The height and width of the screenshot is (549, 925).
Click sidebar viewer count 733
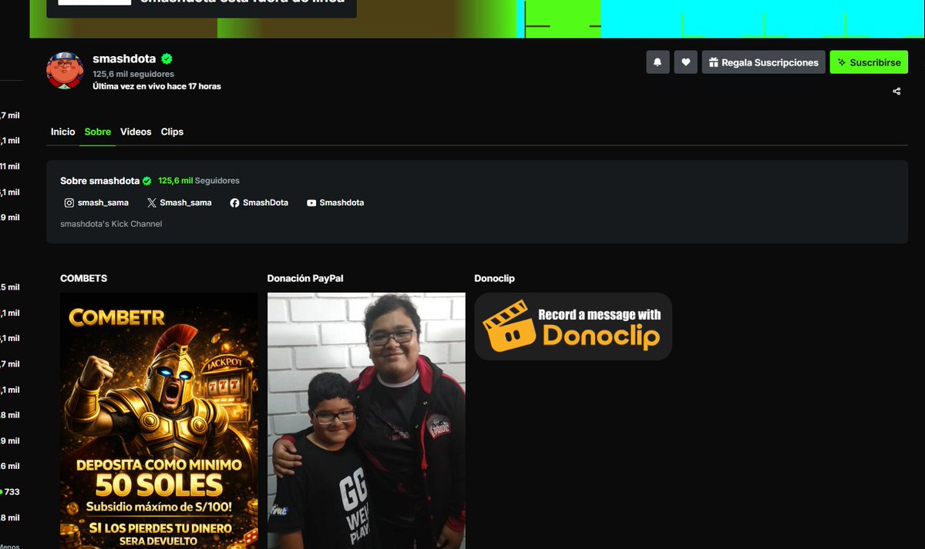(12, 491)
